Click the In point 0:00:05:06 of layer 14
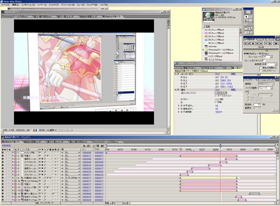 87,193
